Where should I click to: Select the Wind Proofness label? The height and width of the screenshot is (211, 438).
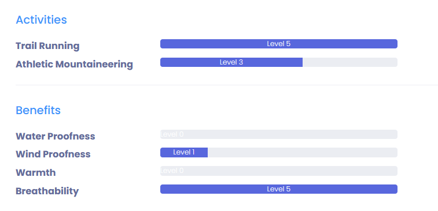pos(53,154)
